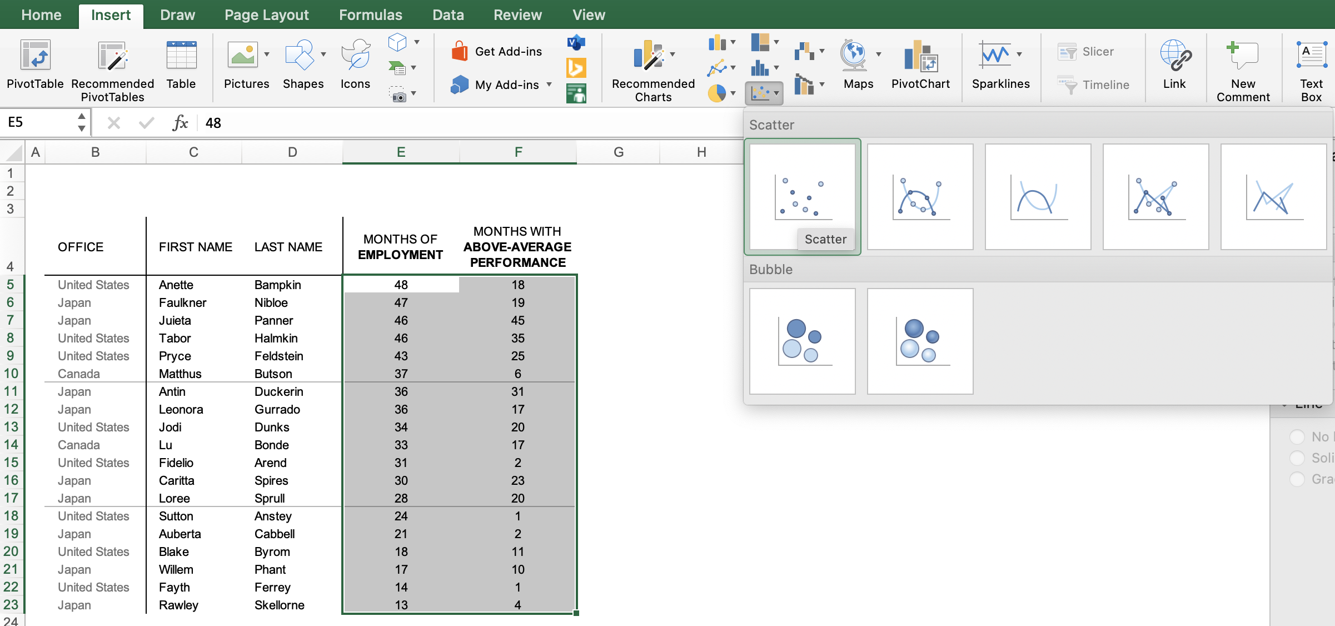The height and width of the screenshot is (626, 1335).
Task: Expand the Sparklines dropdown
Action: (x=1019, y=55)
